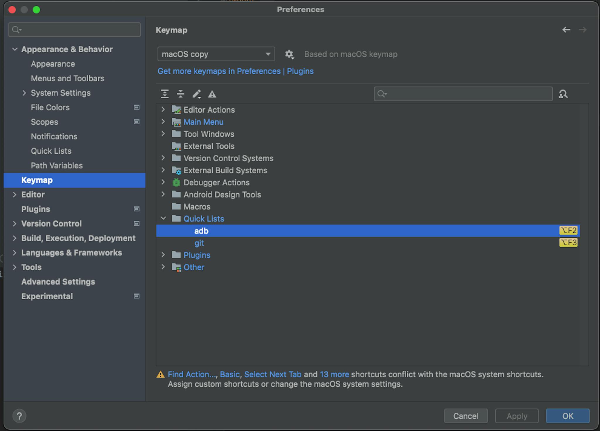The image size is (600, 431).
Task: Click the Expand All toolbar icon
Action: coord(165,94)
